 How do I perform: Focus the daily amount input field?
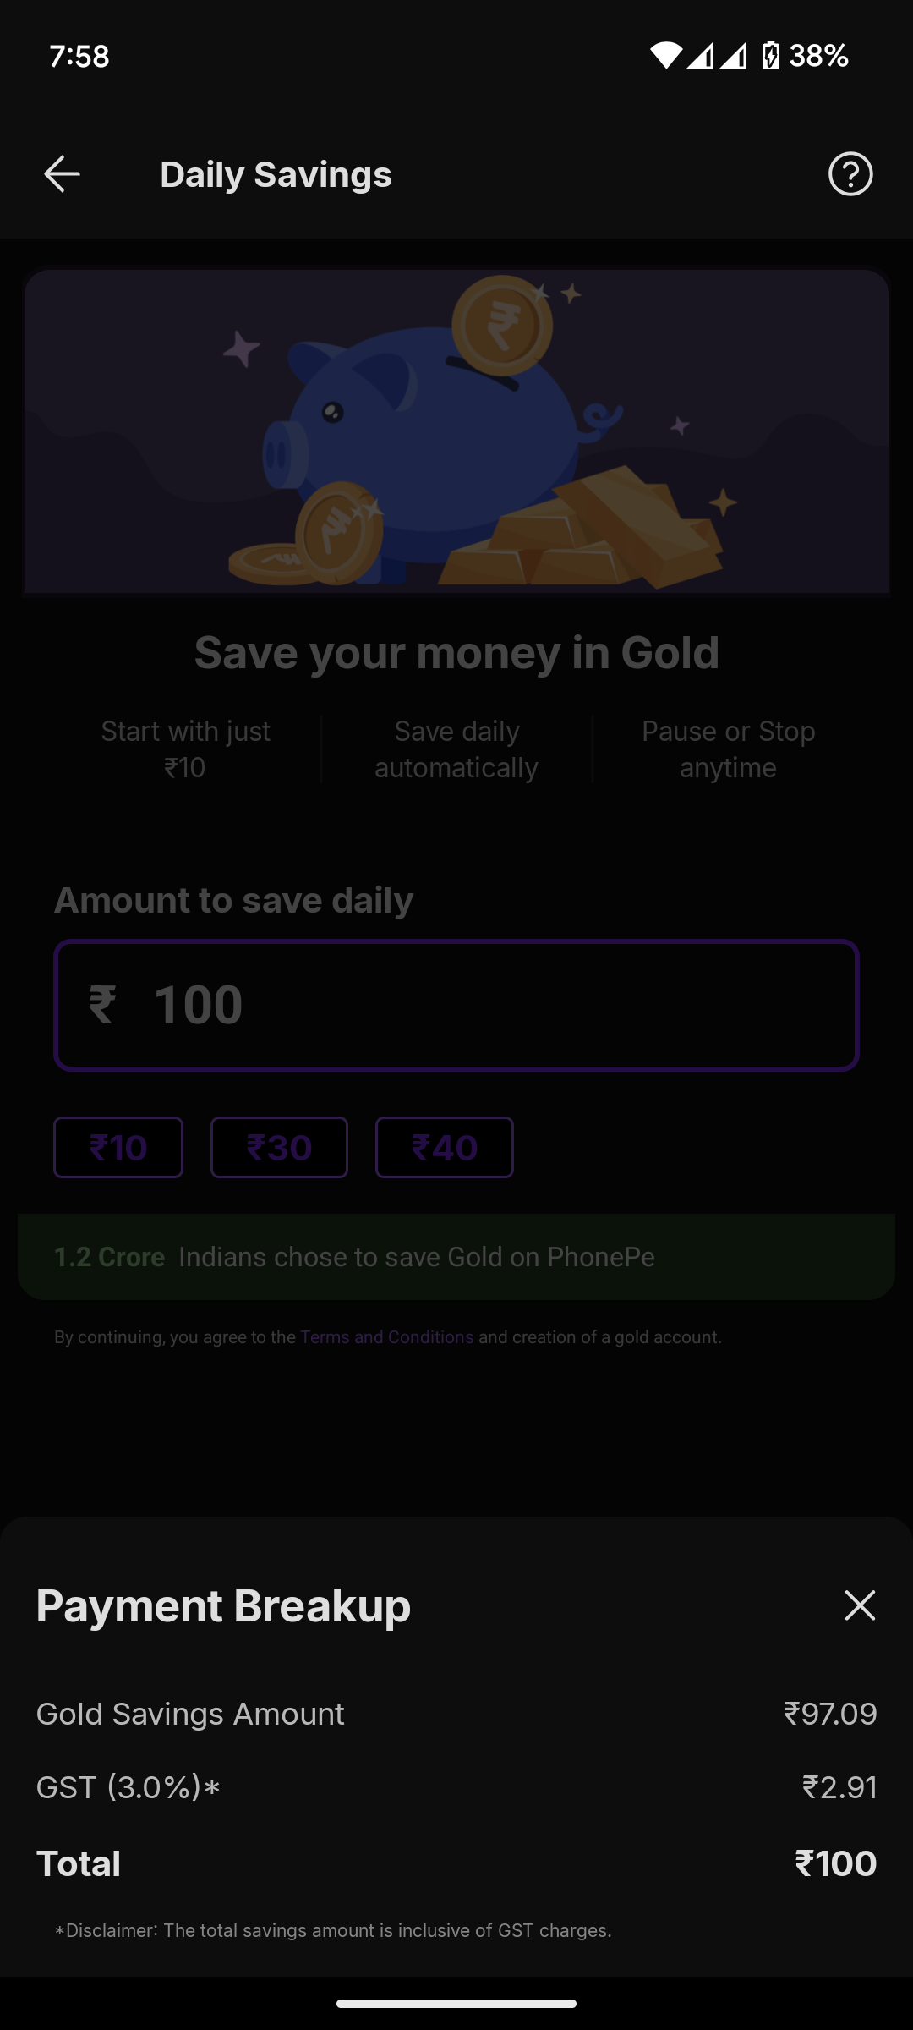[x=456, y=1005]
